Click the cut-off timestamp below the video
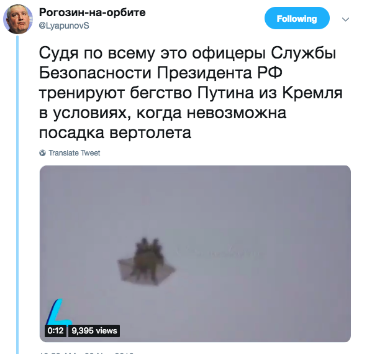 pyautogui.click(x=86, y=353)
